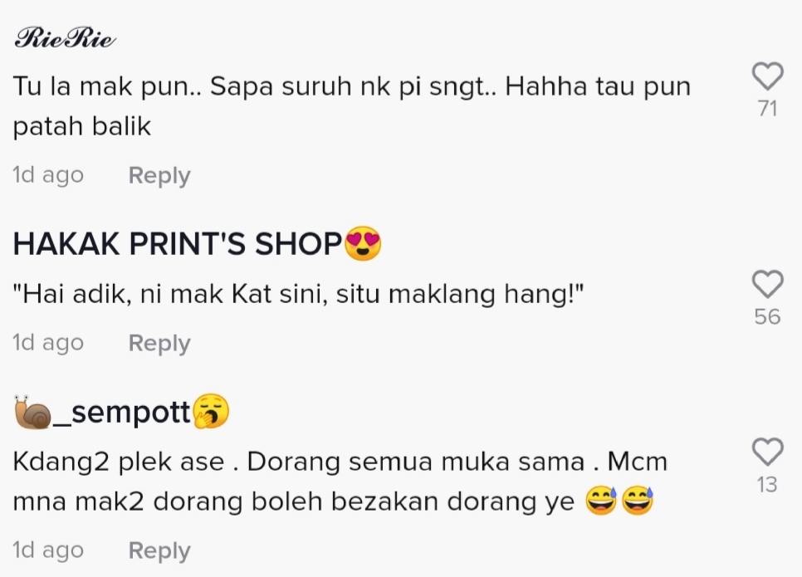
Task: Click the snail emoji in _sempott name
Action: pos(32,413)
